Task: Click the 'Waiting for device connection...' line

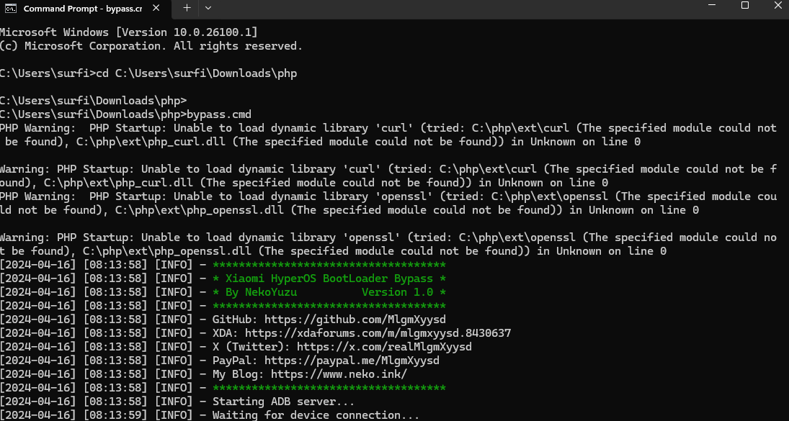Action: (316, 415)
